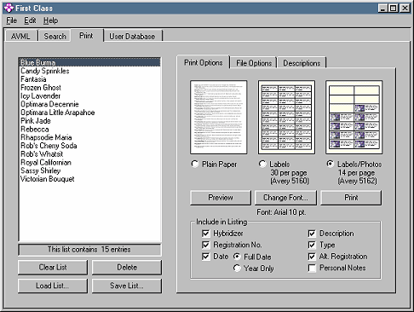Open the Edit menu
Image resolution: width=414 pixels, height=312 pixels.
(30, 20)
